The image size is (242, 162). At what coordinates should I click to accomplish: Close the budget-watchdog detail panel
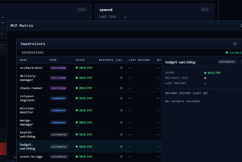click(241, 62)
